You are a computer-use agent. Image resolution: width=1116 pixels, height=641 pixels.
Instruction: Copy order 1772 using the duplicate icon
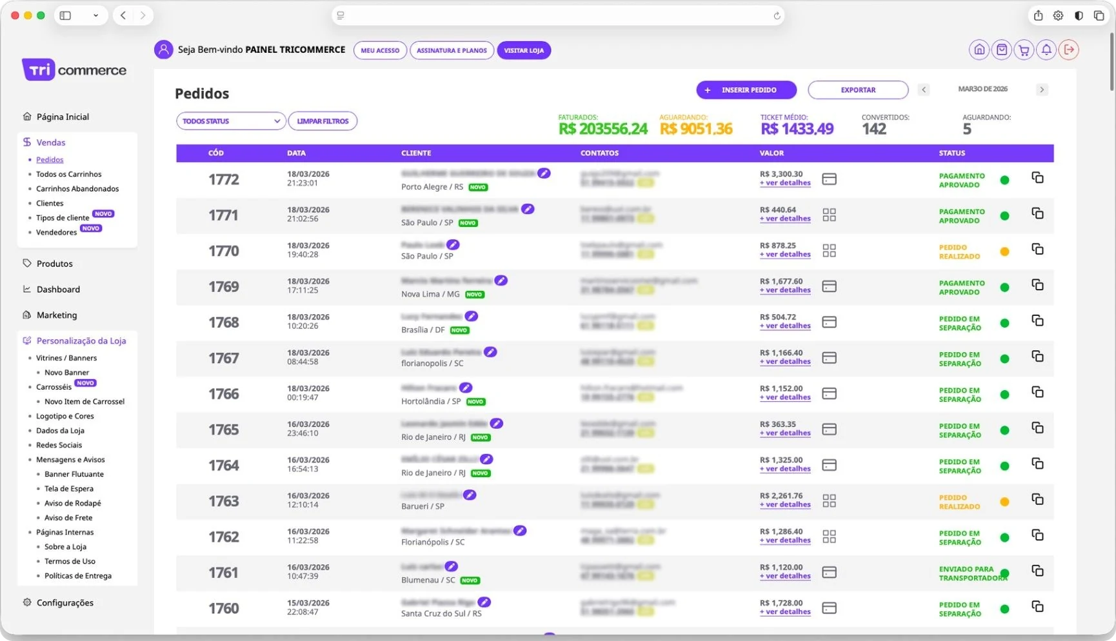(x=1037, y=177)
